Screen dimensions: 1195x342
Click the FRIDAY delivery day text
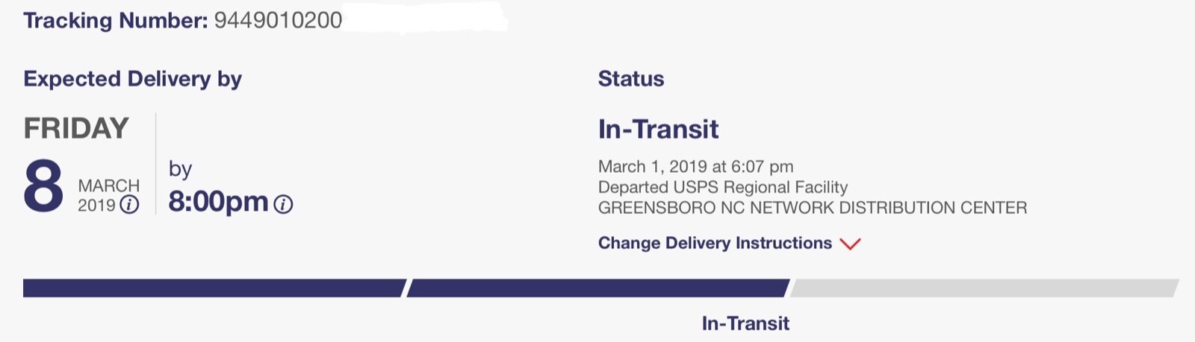pyautogui.click(x=76, y=128)
